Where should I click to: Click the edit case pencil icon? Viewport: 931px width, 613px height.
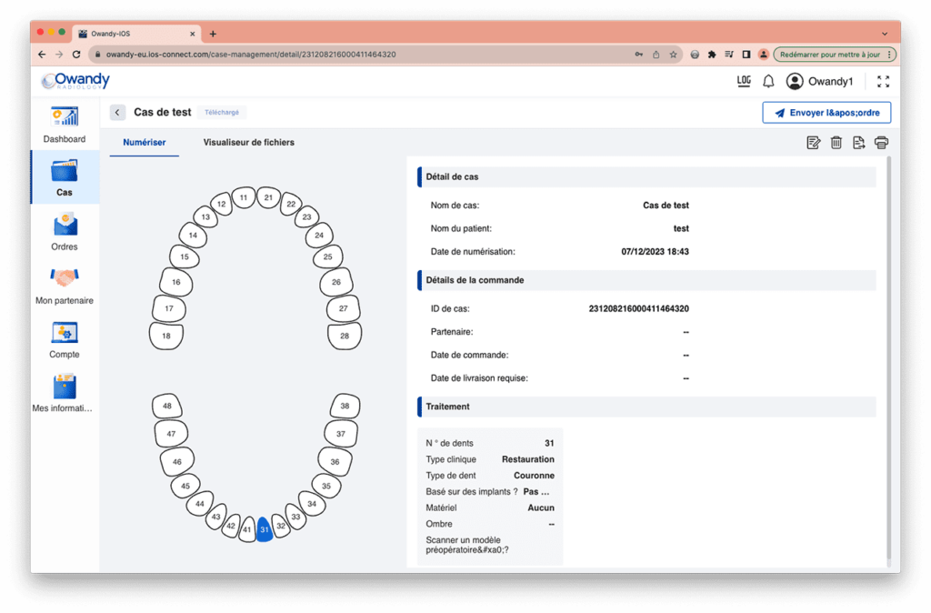tap(814, 143)
